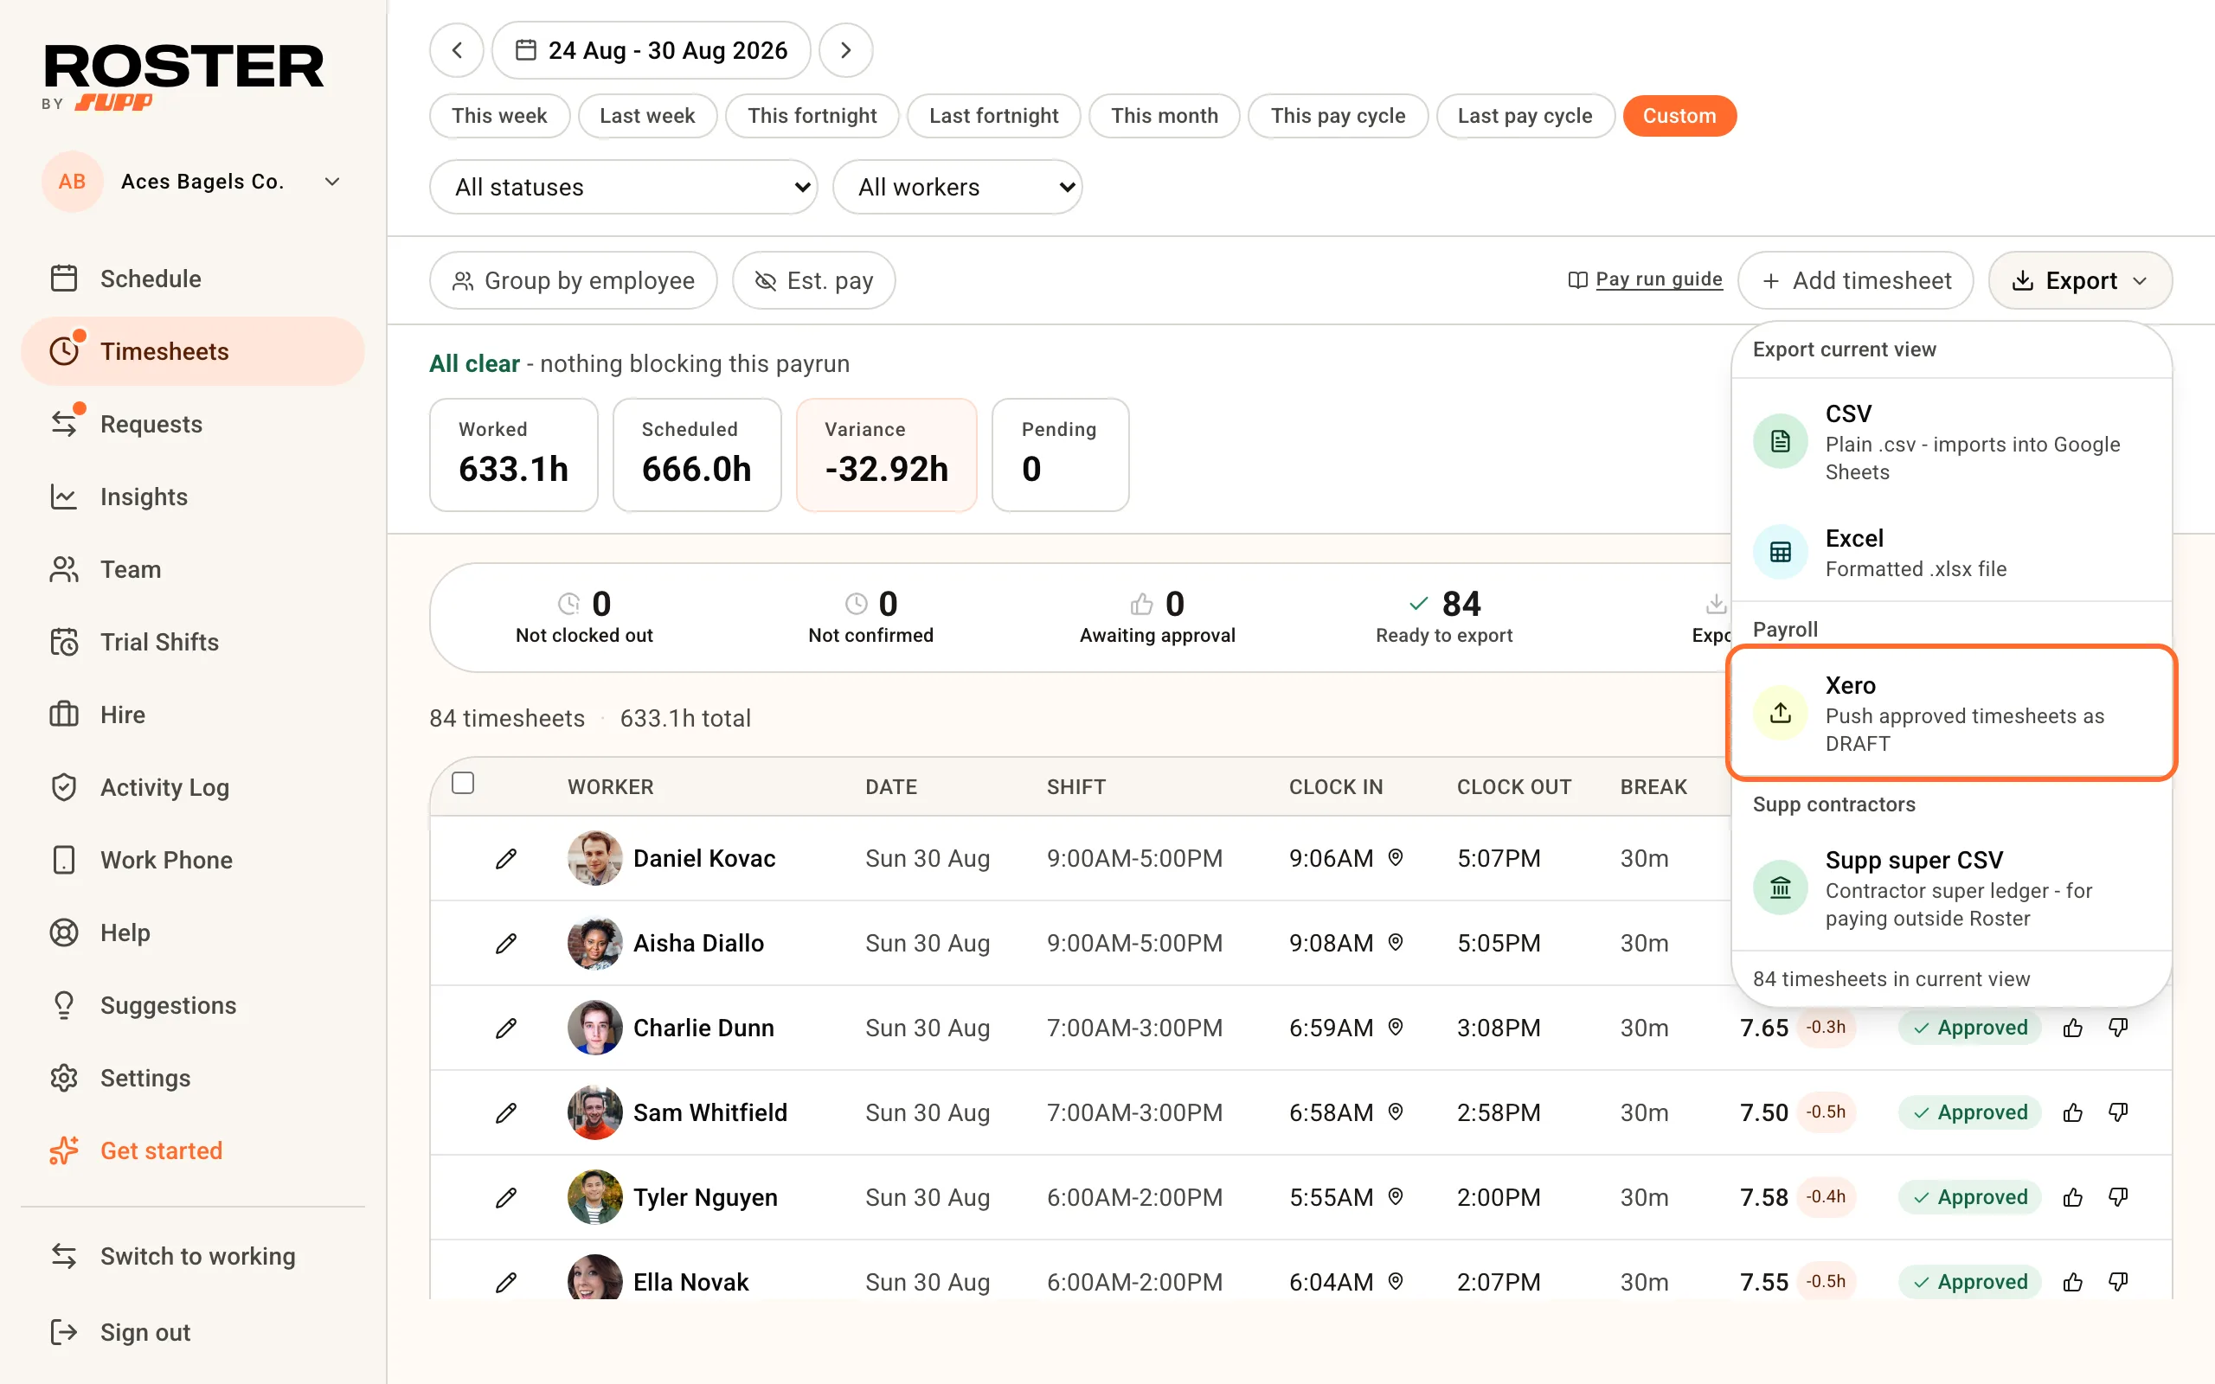This screenshot has width=2215, height=1384.
Task: Sign out of Roster
Action: 192,1332
